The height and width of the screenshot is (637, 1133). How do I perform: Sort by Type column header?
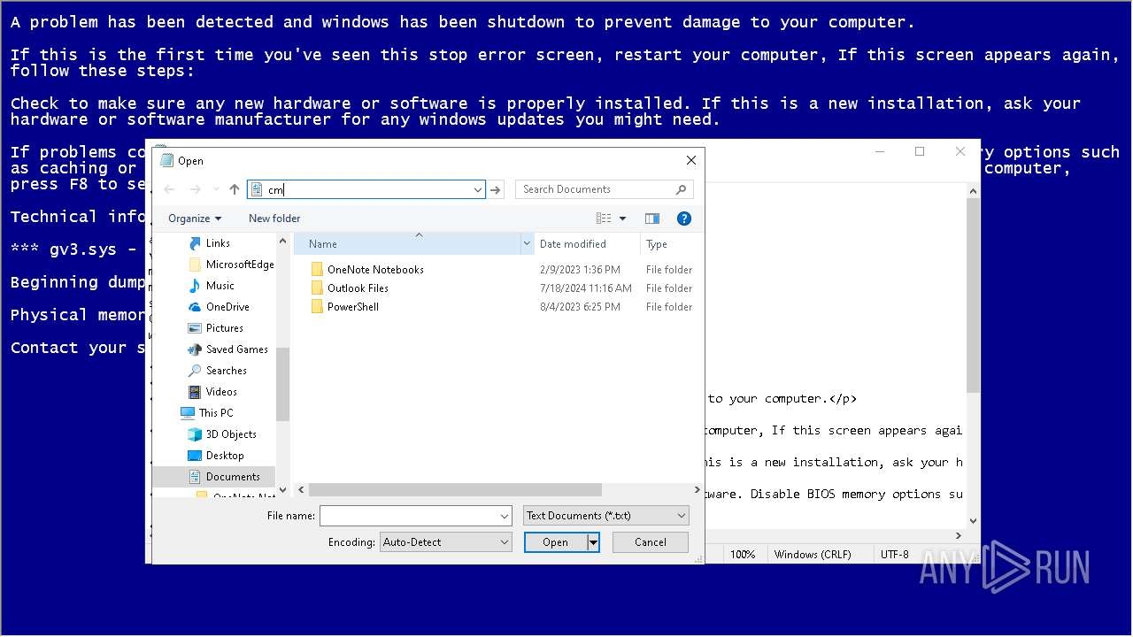[x=671, y=244]
